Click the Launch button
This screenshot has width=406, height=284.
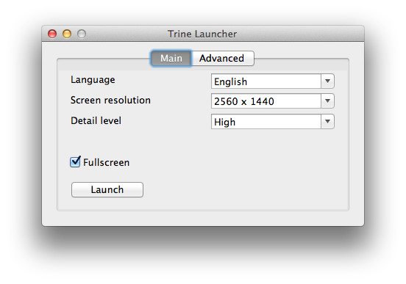pyautogui.click(x=107, y=189)
